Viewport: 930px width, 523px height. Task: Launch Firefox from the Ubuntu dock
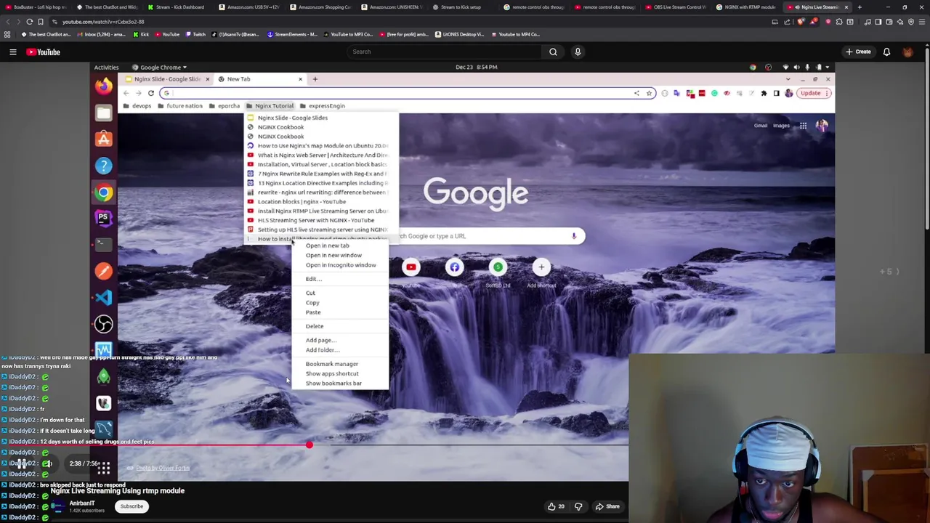(x=104, y=86)
